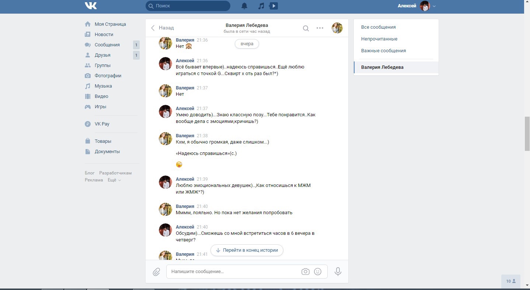Open Игры gamepad icon in sidebar
The height and width of the screenshot is (290, 530).
click(x=88, y=107)
